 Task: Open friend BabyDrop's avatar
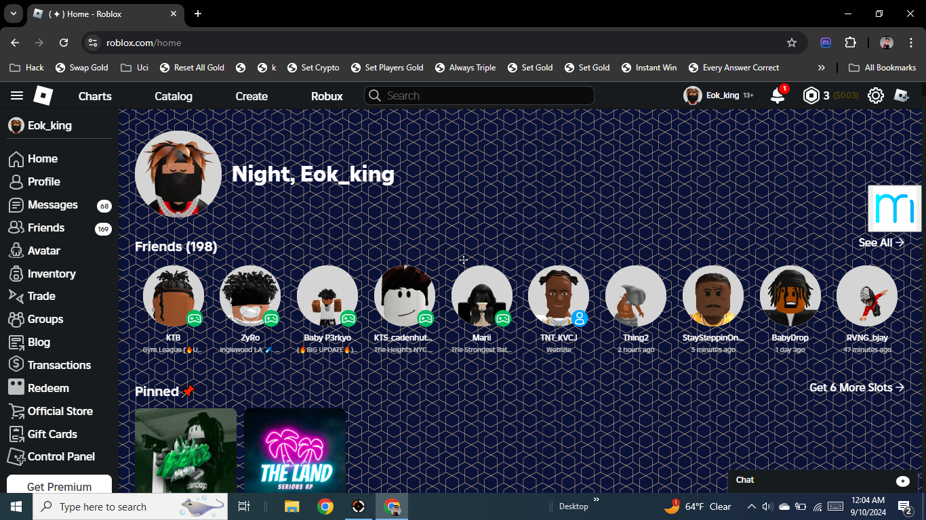coord(790,296)
